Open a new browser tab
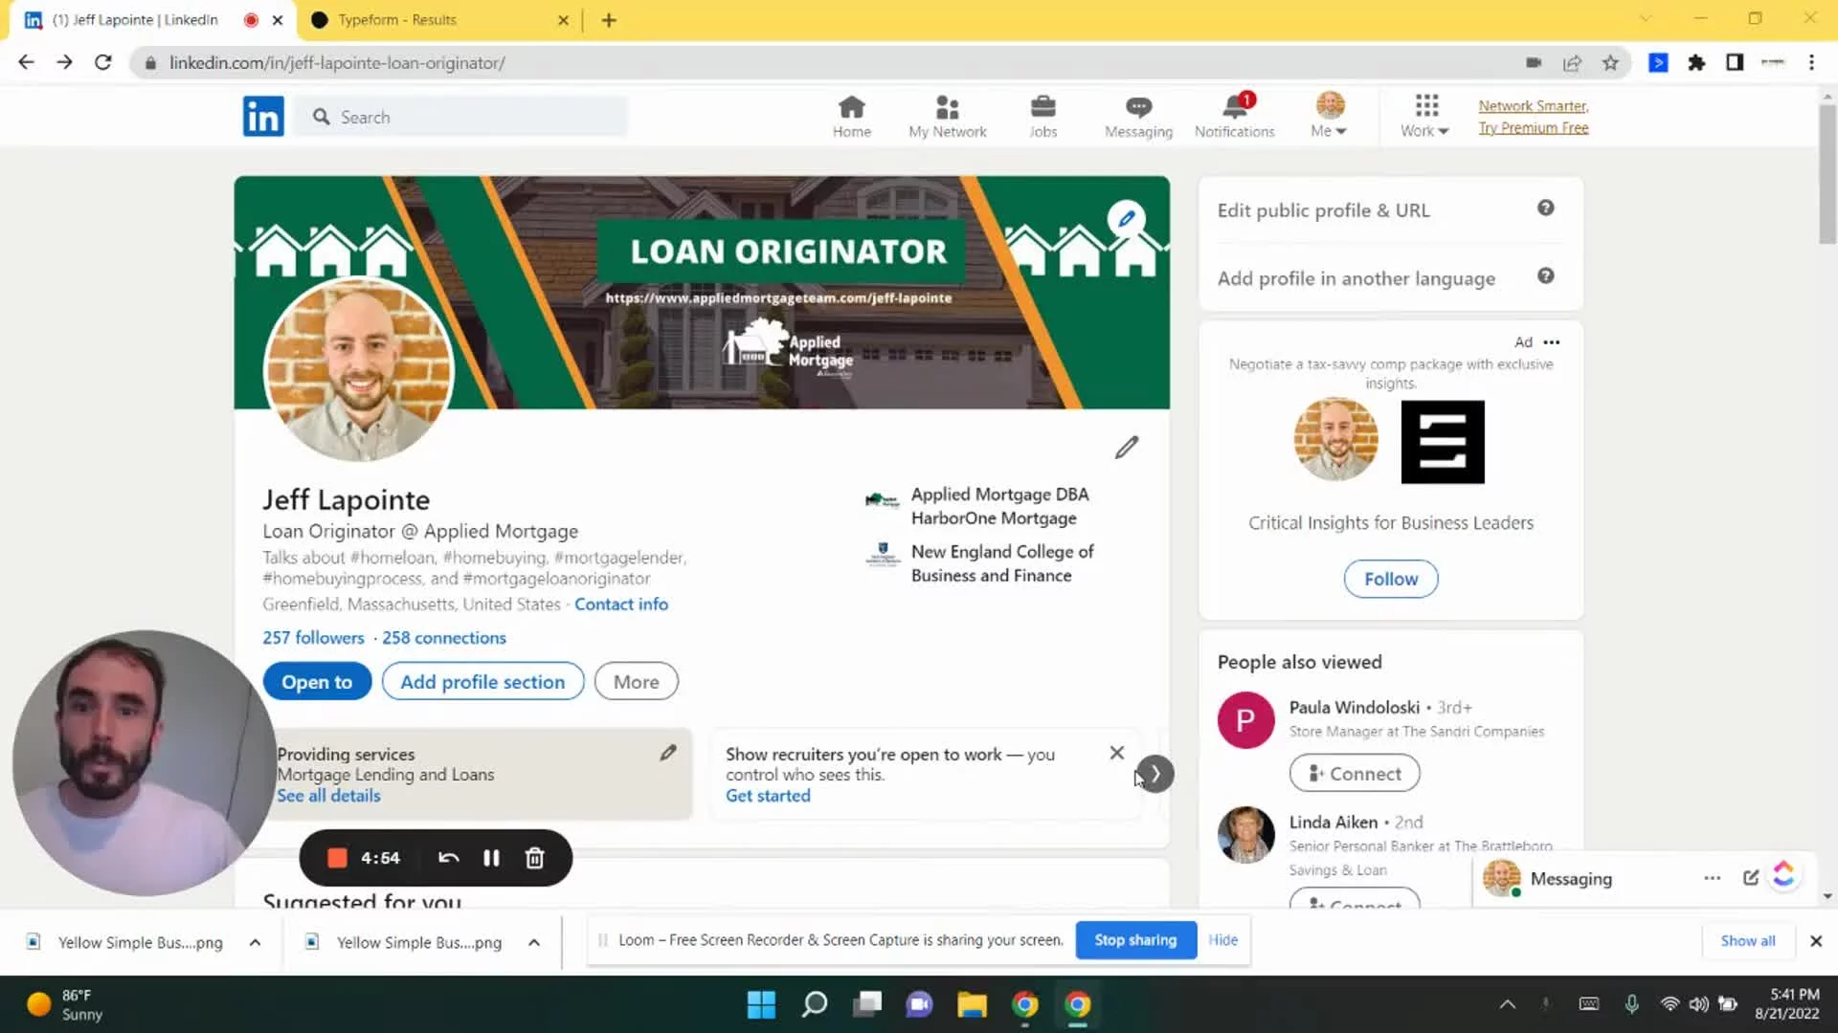 pyautogui.click(x=609, y=19)
